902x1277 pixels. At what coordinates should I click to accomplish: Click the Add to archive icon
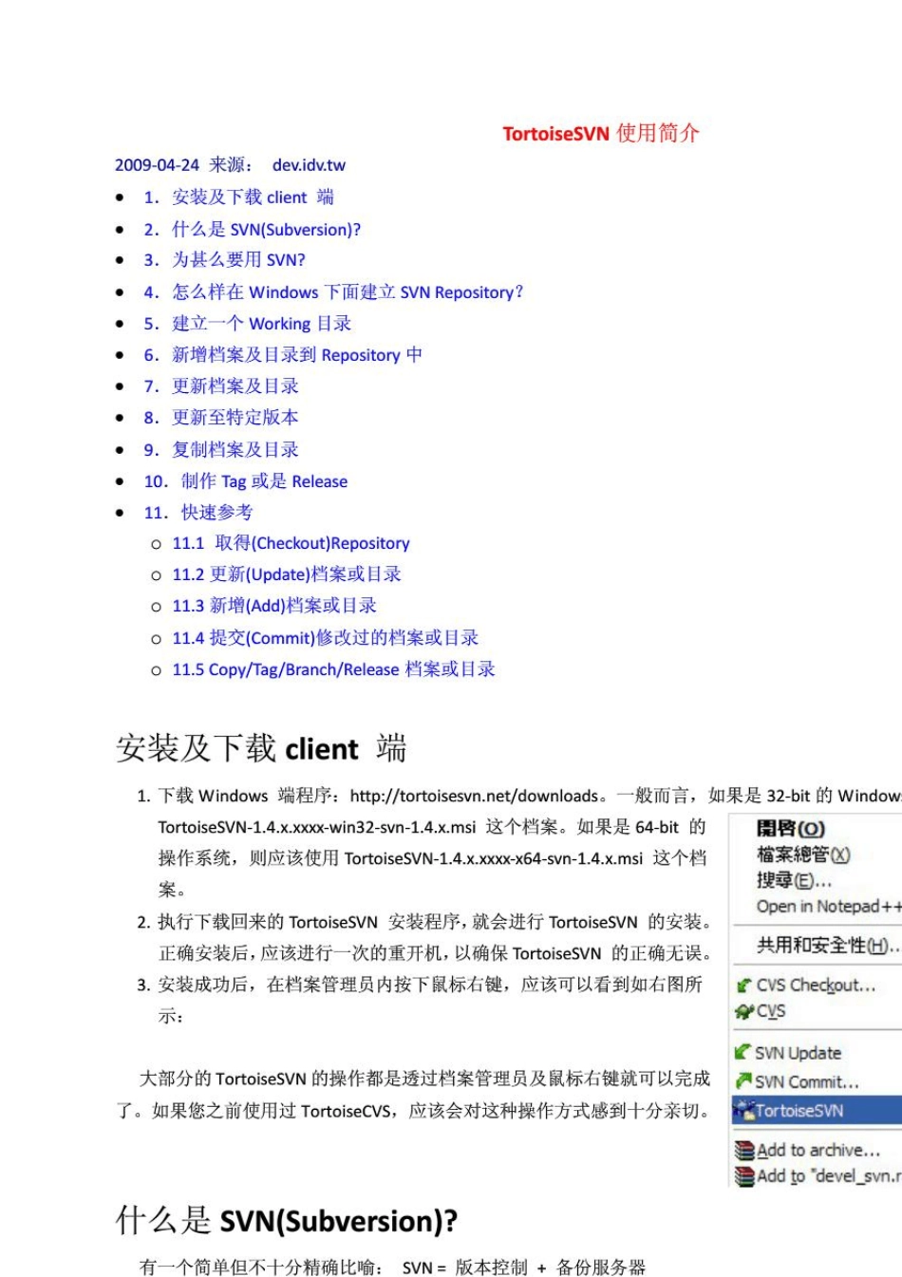click(745, 1151)
